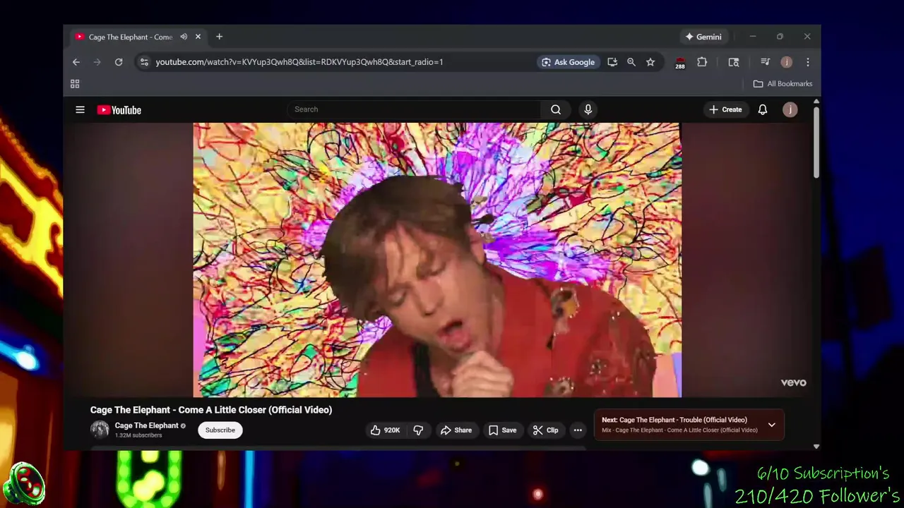Open the apps grid icon in bookmarks bar
Screen dimensions: 904x508
(75, 84)
